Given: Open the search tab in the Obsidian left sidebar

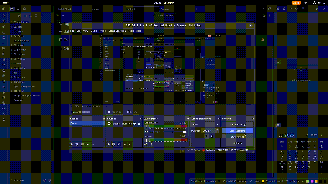Looking at the screenshot, I should [x=18, y=9].
